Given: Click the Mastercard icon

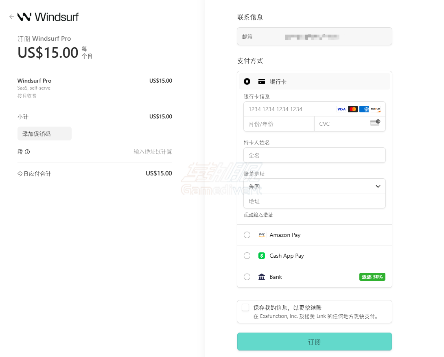Looking at the screenshot, I should (353, 109).
